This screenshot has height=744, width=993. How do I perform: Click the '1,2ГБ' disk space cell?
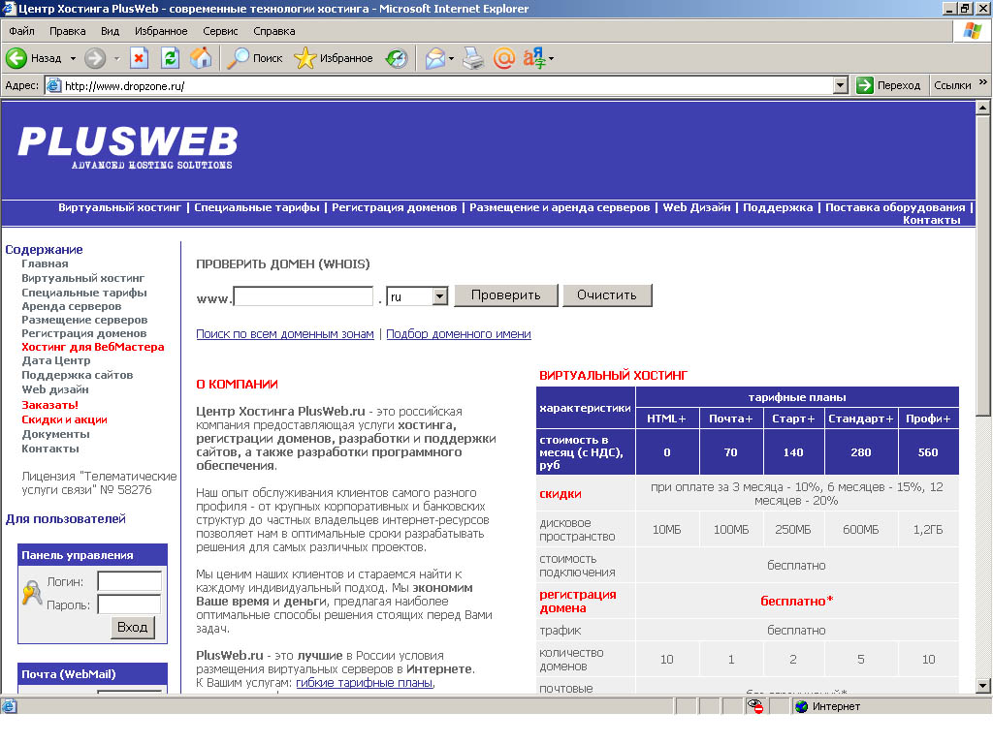pos(928,530)
